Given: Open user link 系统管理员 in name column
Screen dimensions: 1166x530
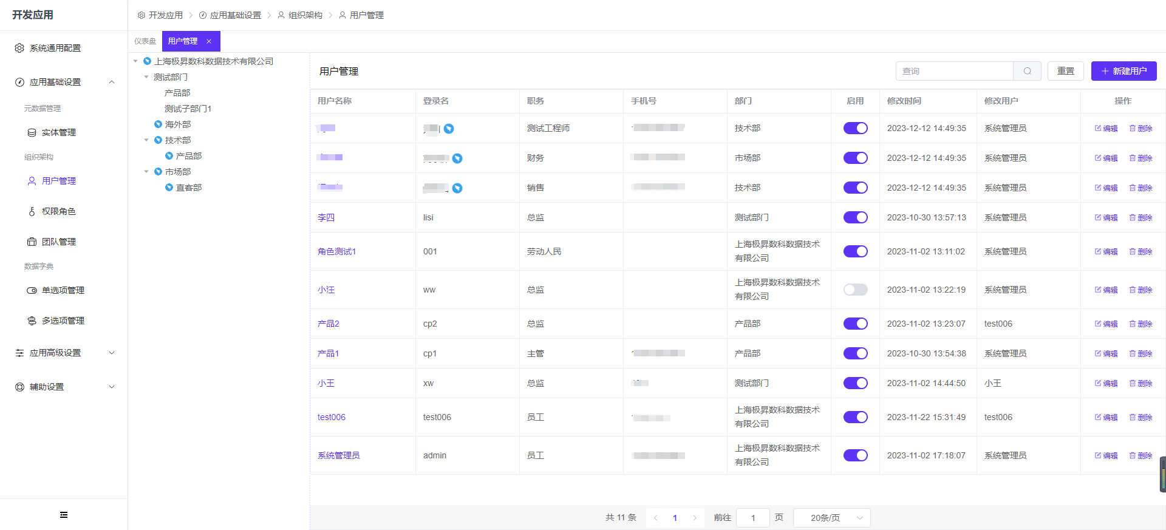Looking at the screenshot, I should pos(339,455).
